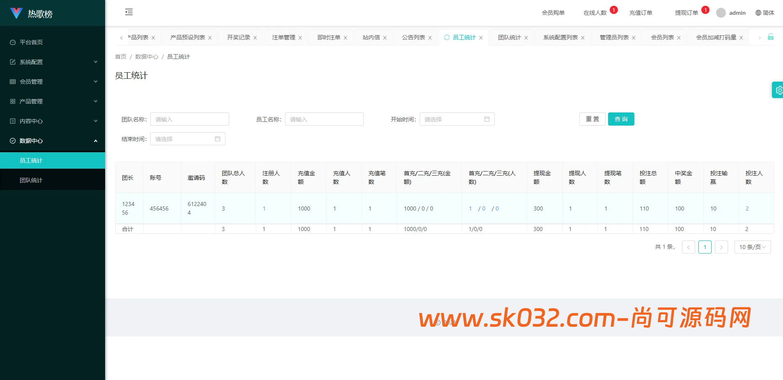Image resolution: width=783 pixels, height=380 pixels.
Task: Close the 开奖记录 tab
Action: (255, 38)
